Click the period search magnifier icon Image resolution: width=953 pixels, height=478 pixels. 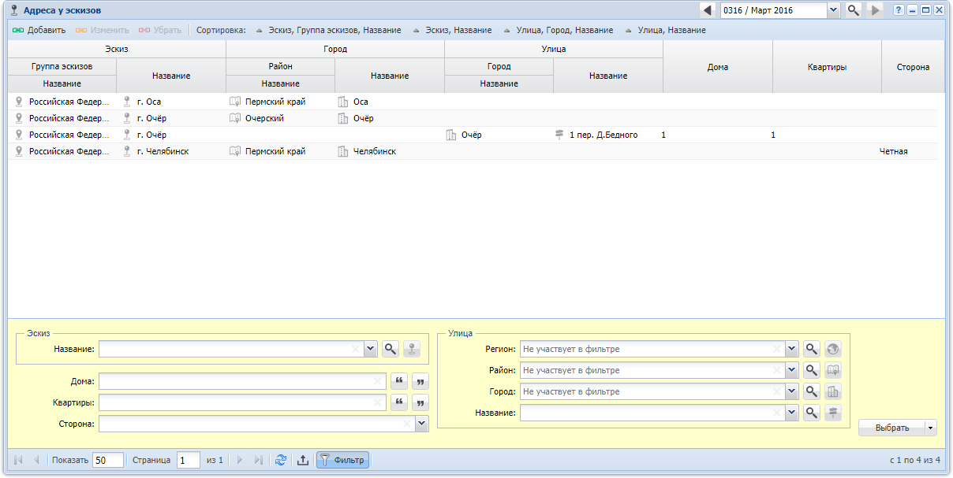click(854, 10)
